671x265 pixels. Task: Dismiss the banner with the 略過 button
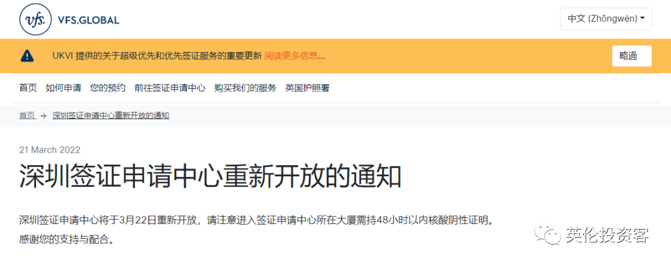(632, 56)
